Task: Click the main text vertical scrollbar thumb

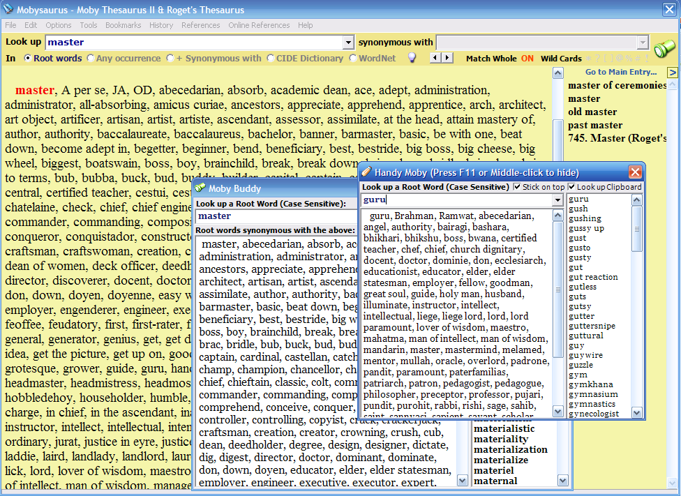Action: (557, 139)
